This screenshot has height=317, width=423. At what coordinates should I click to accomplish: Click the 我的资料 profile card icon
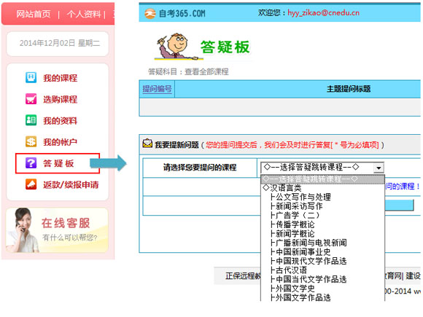[x=31, y=120]
